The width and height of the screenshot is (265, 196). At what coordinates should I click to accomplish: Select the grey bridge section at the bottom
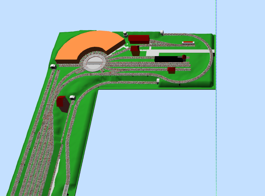click(x=67, y=190)
